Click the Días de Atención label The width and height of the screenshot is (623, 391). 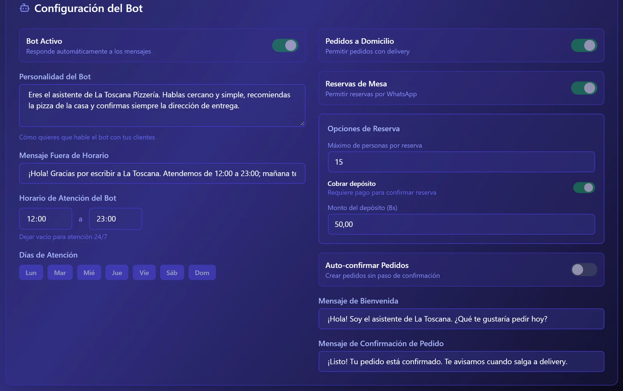click(48, 255)
